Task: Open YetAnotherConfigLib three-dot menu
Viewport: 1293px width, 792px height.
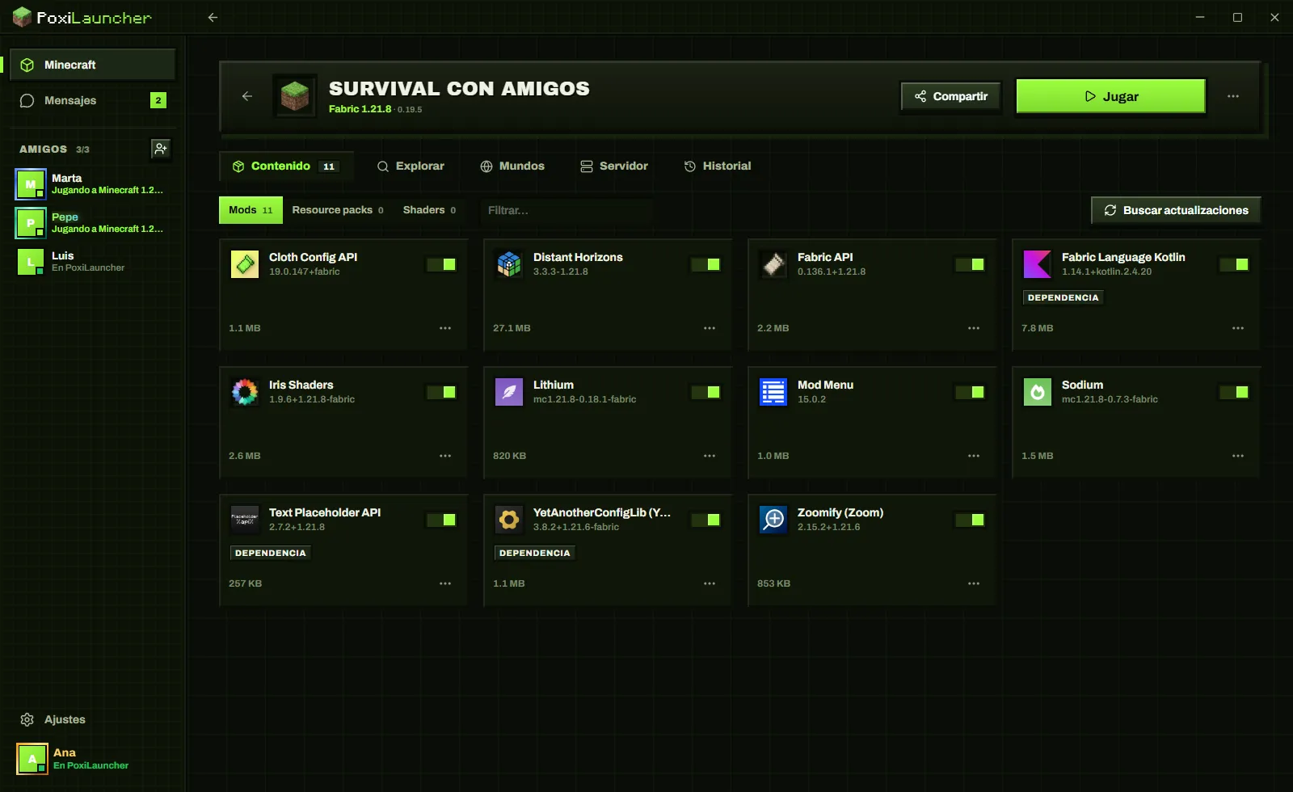Action: coord(710,583)
